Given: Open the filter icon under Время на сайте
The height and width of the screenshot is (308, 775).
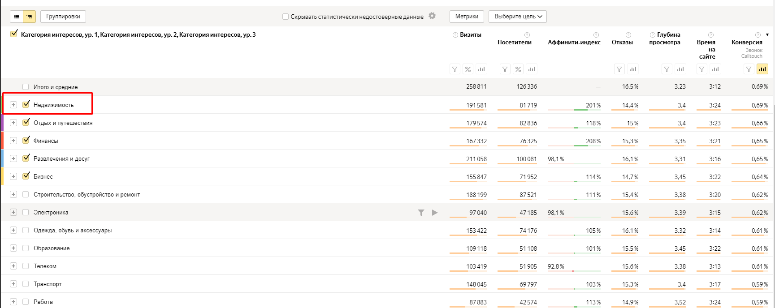Looking at the screenshot, I should click(x=702, y=69).
